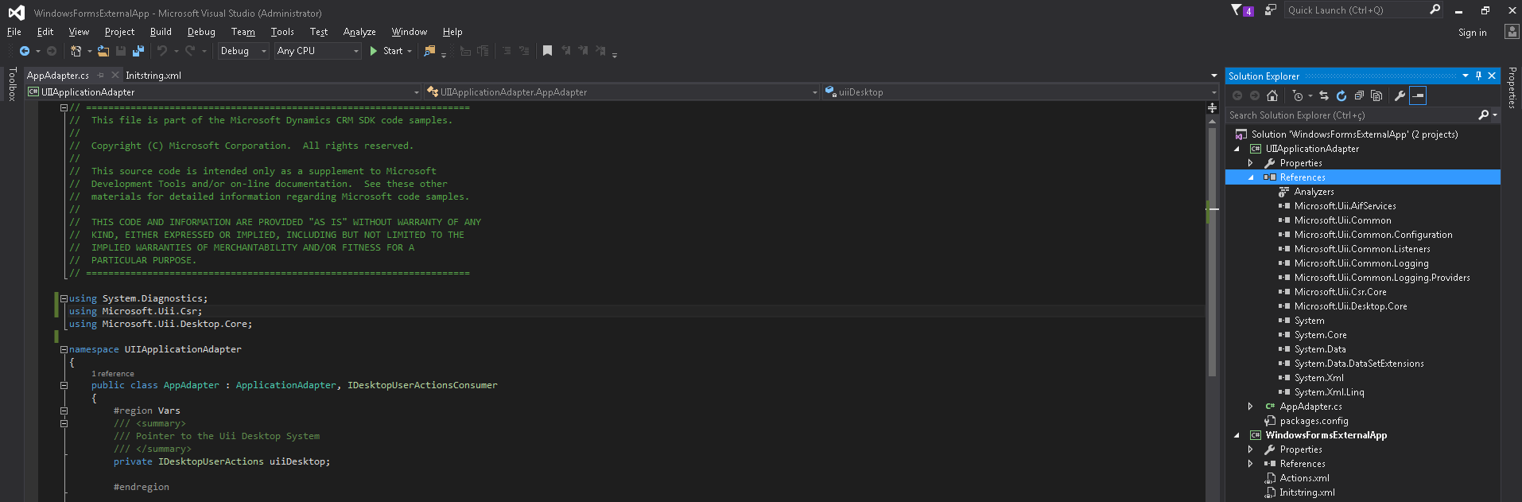Image resolution: width=1522 pixels, height=502 pixels.
Task: Toggle bookmark on the current line
Action: point(547,51)
